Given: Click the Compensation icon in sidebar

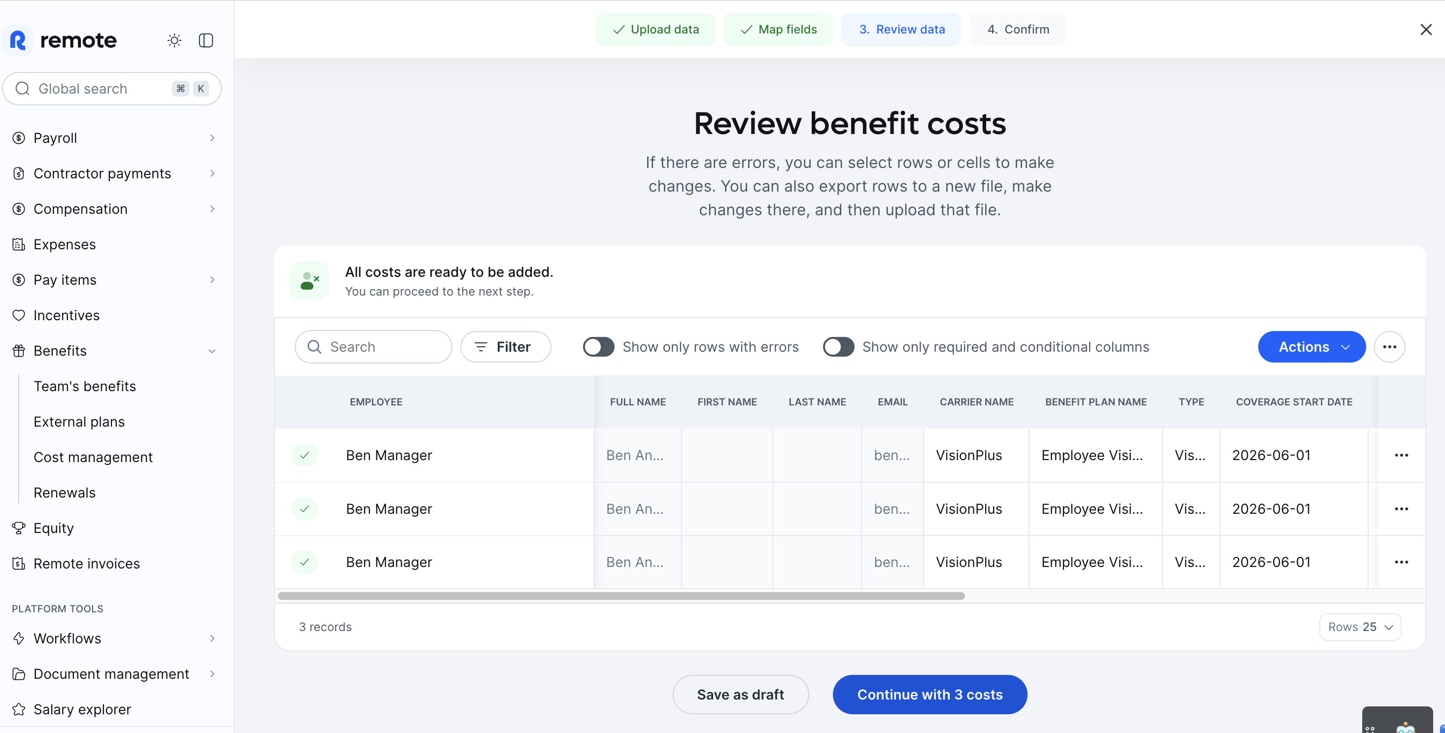Looking at the screenshot, I should coord(19,209).
